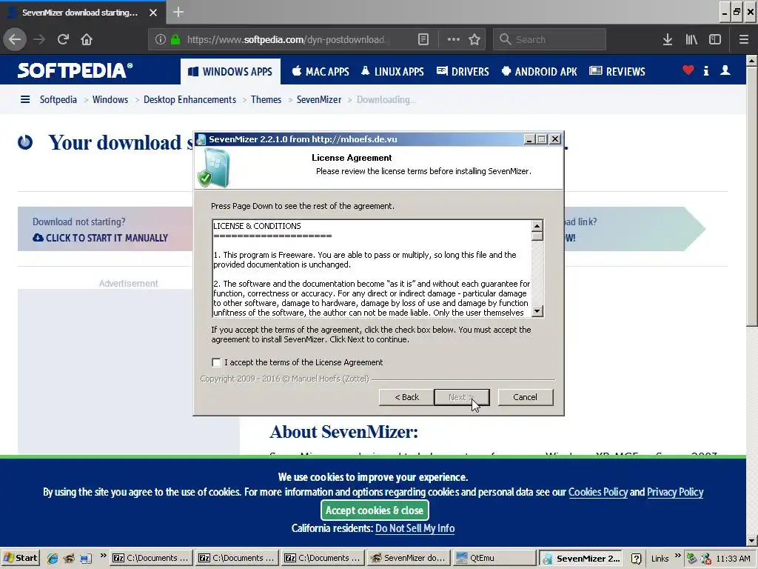The image size is (758, 569).
Task: Click license text scrollbar up arrow
Action: pos(537,225)
